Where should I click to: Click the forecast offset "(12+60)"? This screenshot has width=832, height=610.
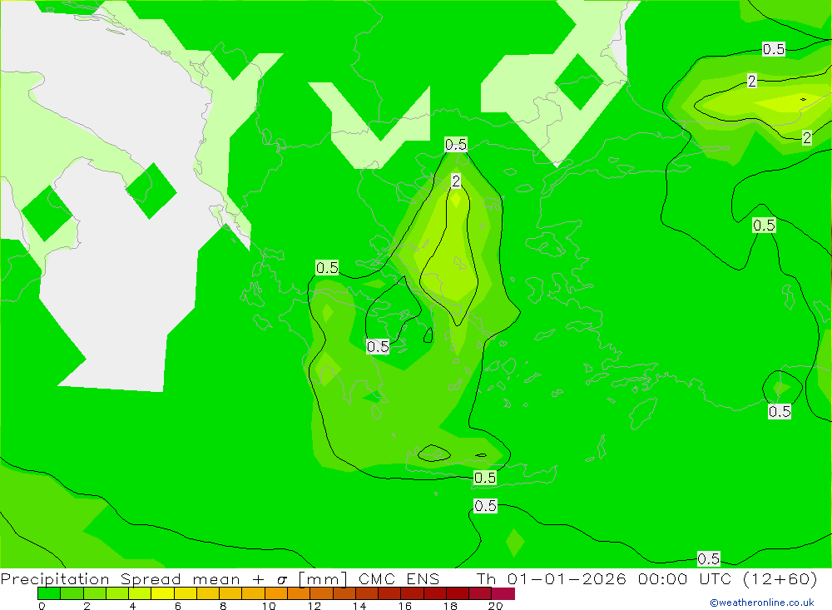[x=780, y=578]
